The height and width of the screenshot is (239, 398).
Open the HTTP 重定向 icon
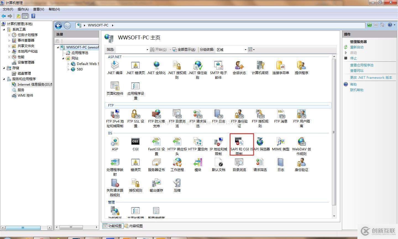click(198, 144)
